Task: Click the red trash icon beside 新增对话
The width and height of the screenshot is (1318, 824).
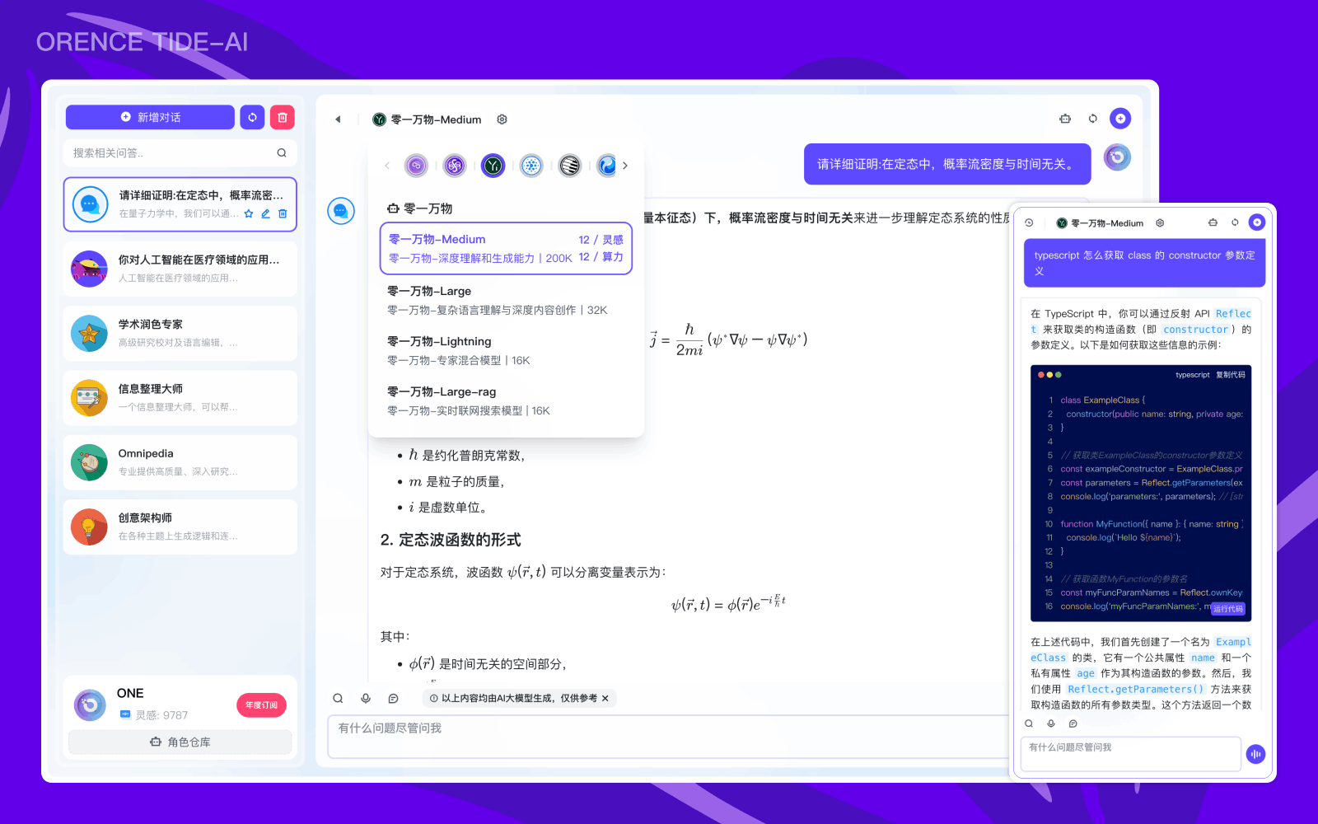Action: pyautogui.click(x=283, y=117)
